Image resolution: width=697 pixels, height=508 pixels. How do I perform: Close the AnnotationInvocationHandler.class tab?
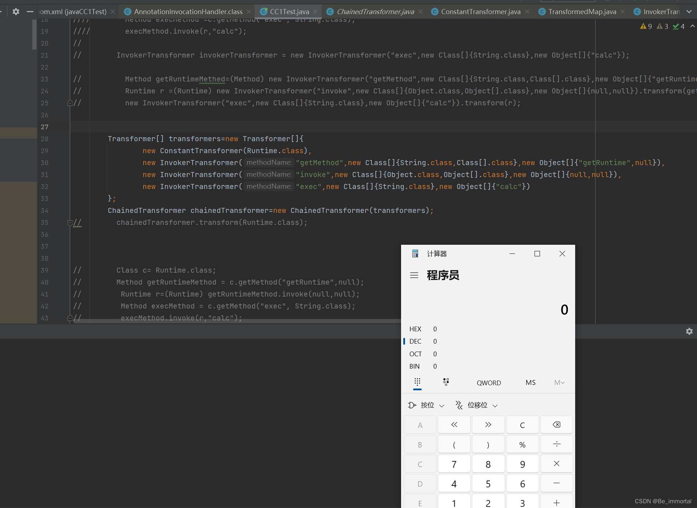[249, 12]
